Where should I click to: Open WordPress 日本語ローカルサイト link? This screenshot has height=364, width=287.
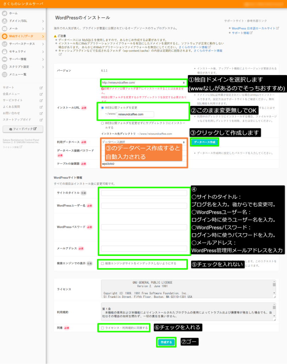click(x=253, y=28)
